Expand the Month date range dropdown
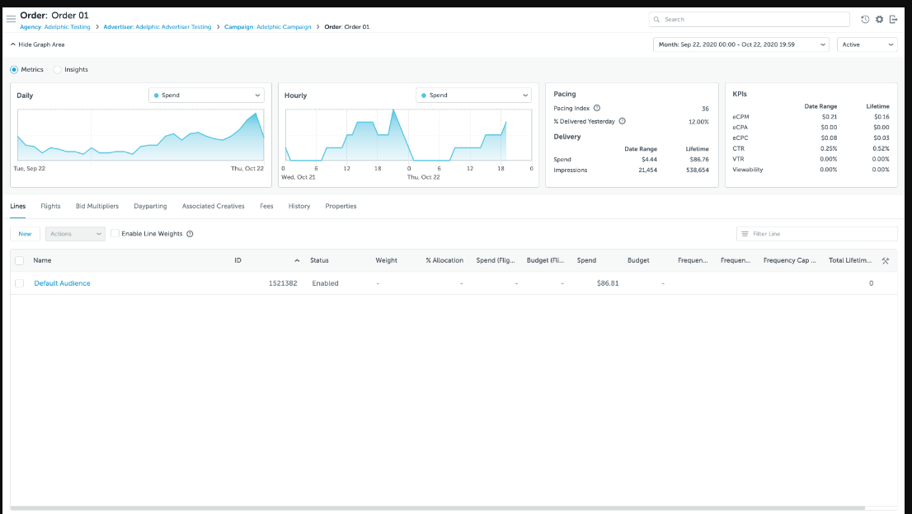Viewport: 912px width, 514px height. (x=740, y=44)
